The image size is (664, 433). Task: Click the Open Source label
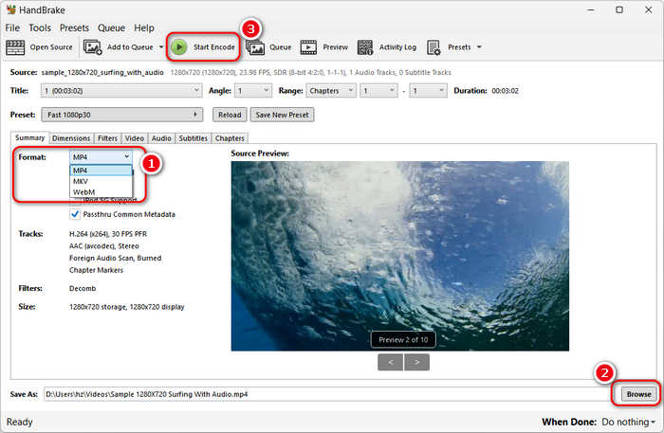pos(51,47)
